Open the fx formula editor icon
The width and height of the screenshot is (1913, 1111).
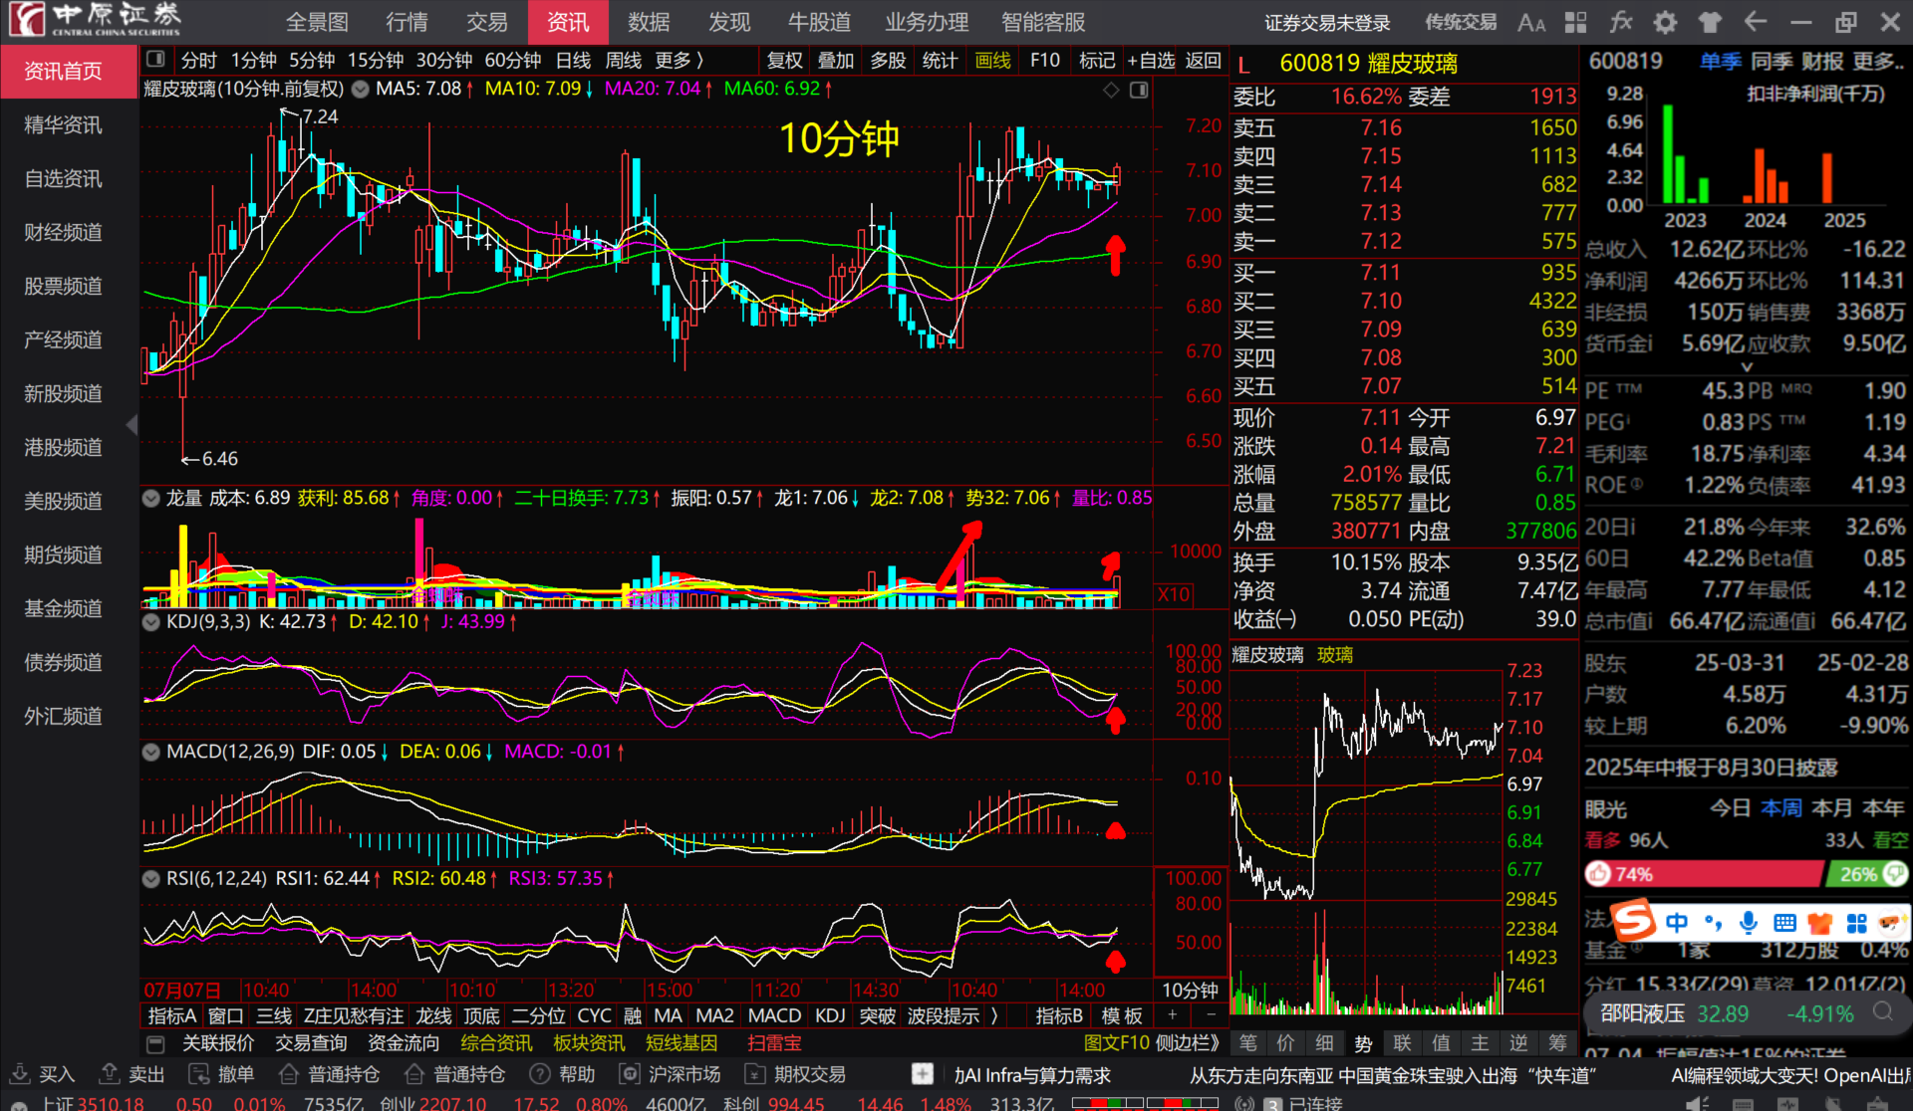click(x=1621, y=22)
